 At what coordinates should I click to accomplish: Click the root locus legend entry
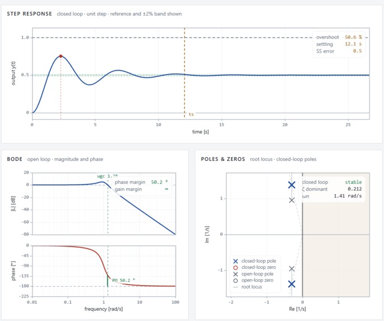(x=247, y=287)
